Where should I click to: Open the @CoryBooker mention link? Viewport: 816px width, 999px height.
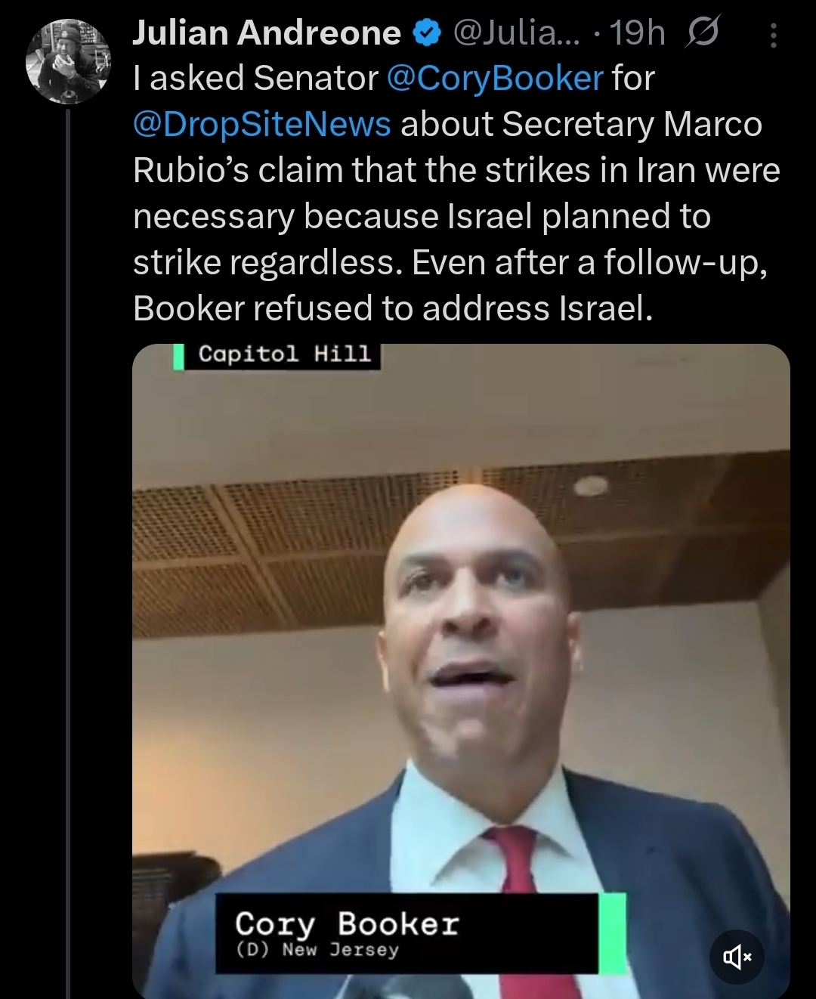[x=495, y=79]
